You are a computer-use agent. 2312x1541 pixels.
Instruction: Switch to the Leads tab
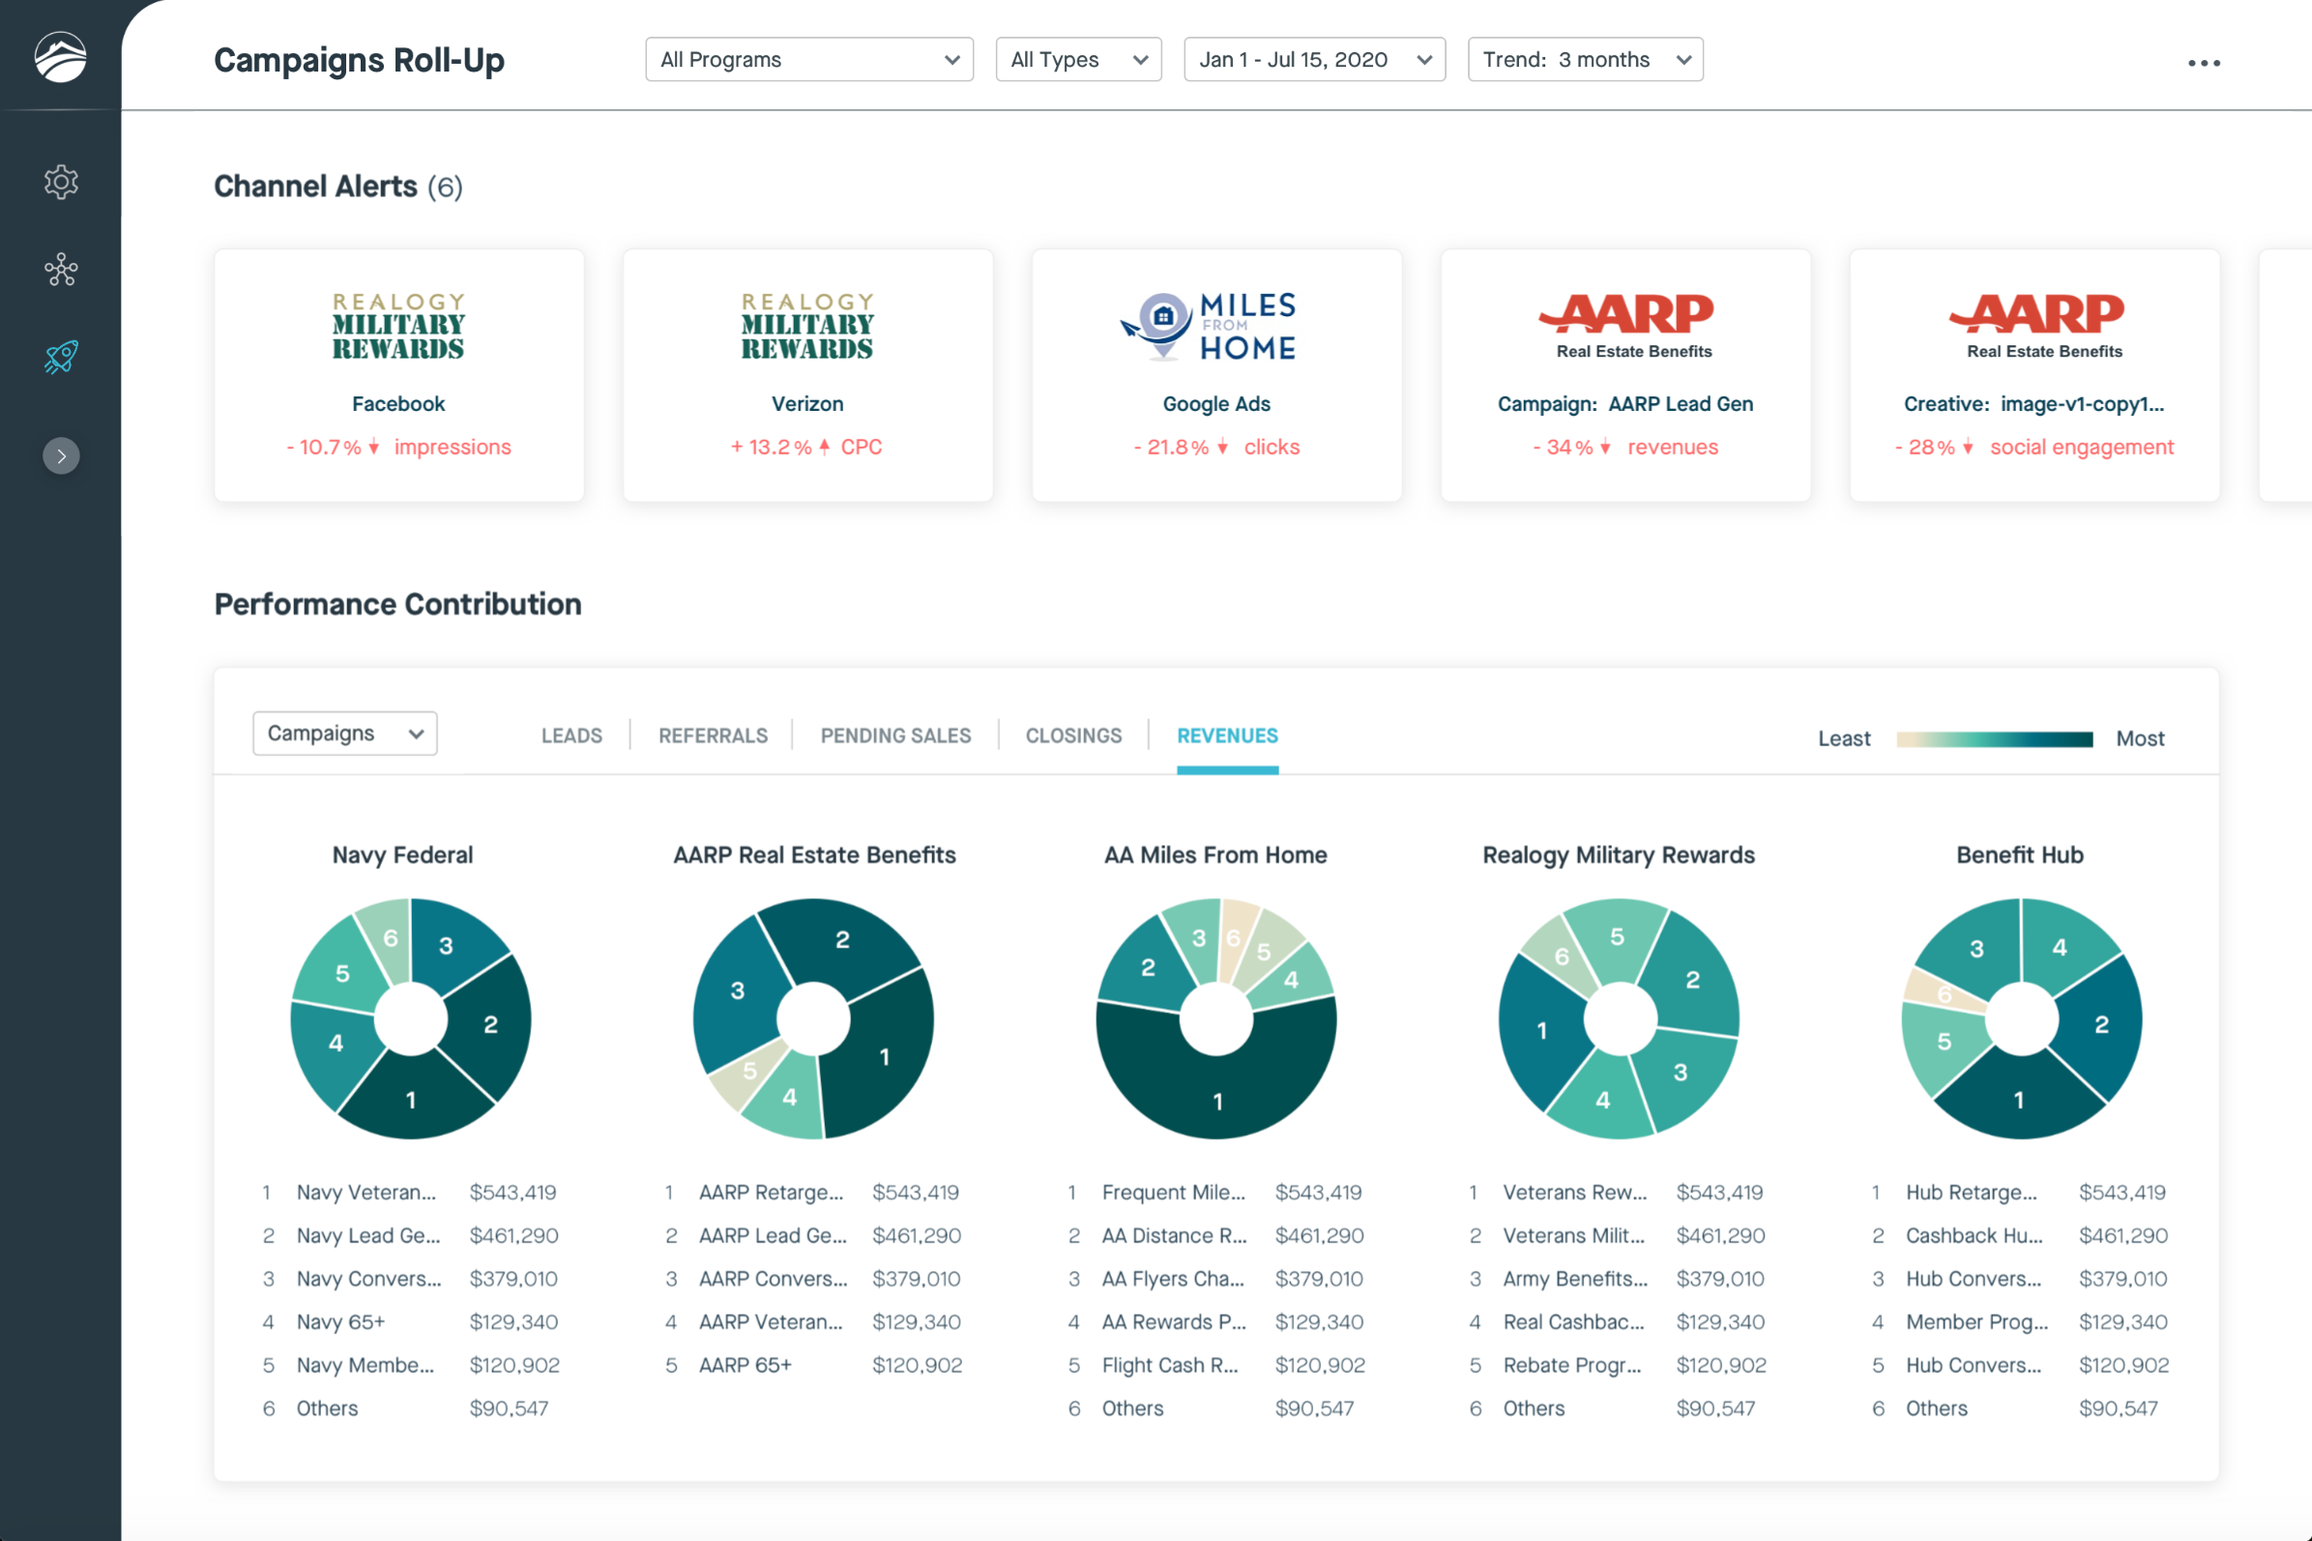click(571, 736)
